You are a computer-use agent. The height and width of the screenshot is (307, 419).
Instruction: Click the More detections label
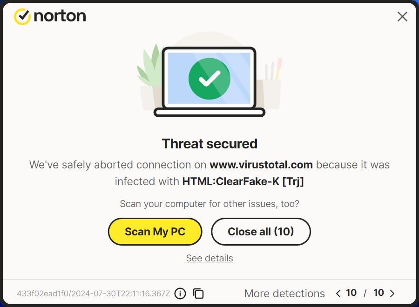(284, 294)
